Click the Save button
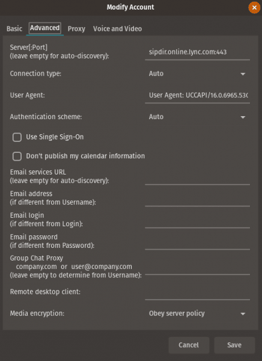This screenshot has width=262, height=361. tap(234, 345)
